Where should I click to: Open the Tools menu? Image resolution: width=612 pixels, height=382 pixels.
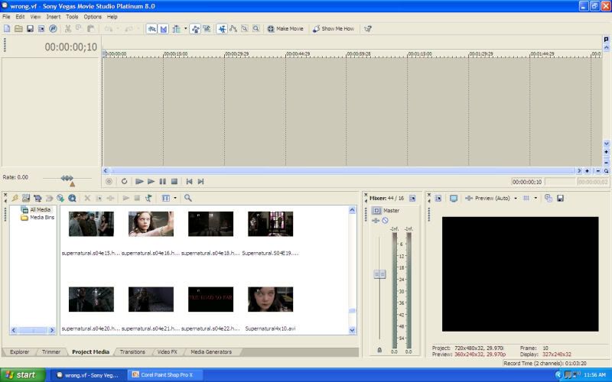coord(72,17)
